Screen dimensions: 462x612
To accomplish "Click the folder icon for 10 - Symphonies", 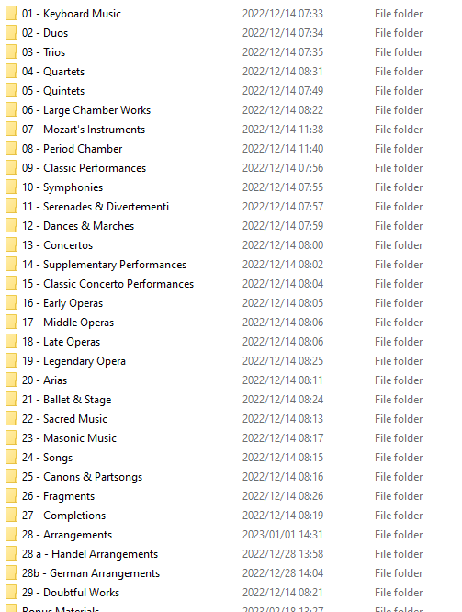I will pyautogui.click(x=11, y=187).
